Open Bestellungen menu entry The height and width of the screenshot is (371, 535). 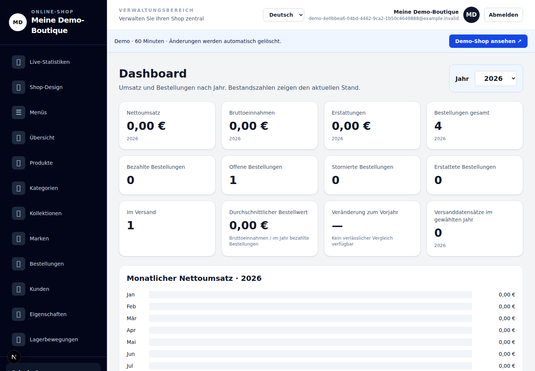coord(53,264)
